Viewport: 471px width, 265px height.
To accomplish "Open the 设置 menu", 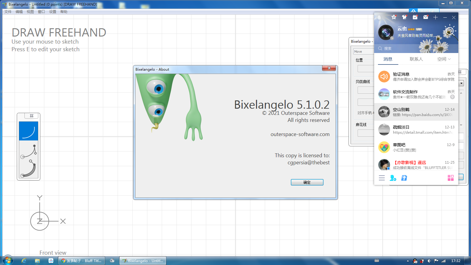I will point(53,12).
